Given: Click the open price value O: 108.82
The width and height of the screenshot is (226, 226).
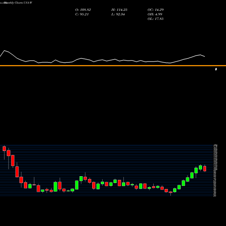Looking at the screenshot, I should [83, 10].
